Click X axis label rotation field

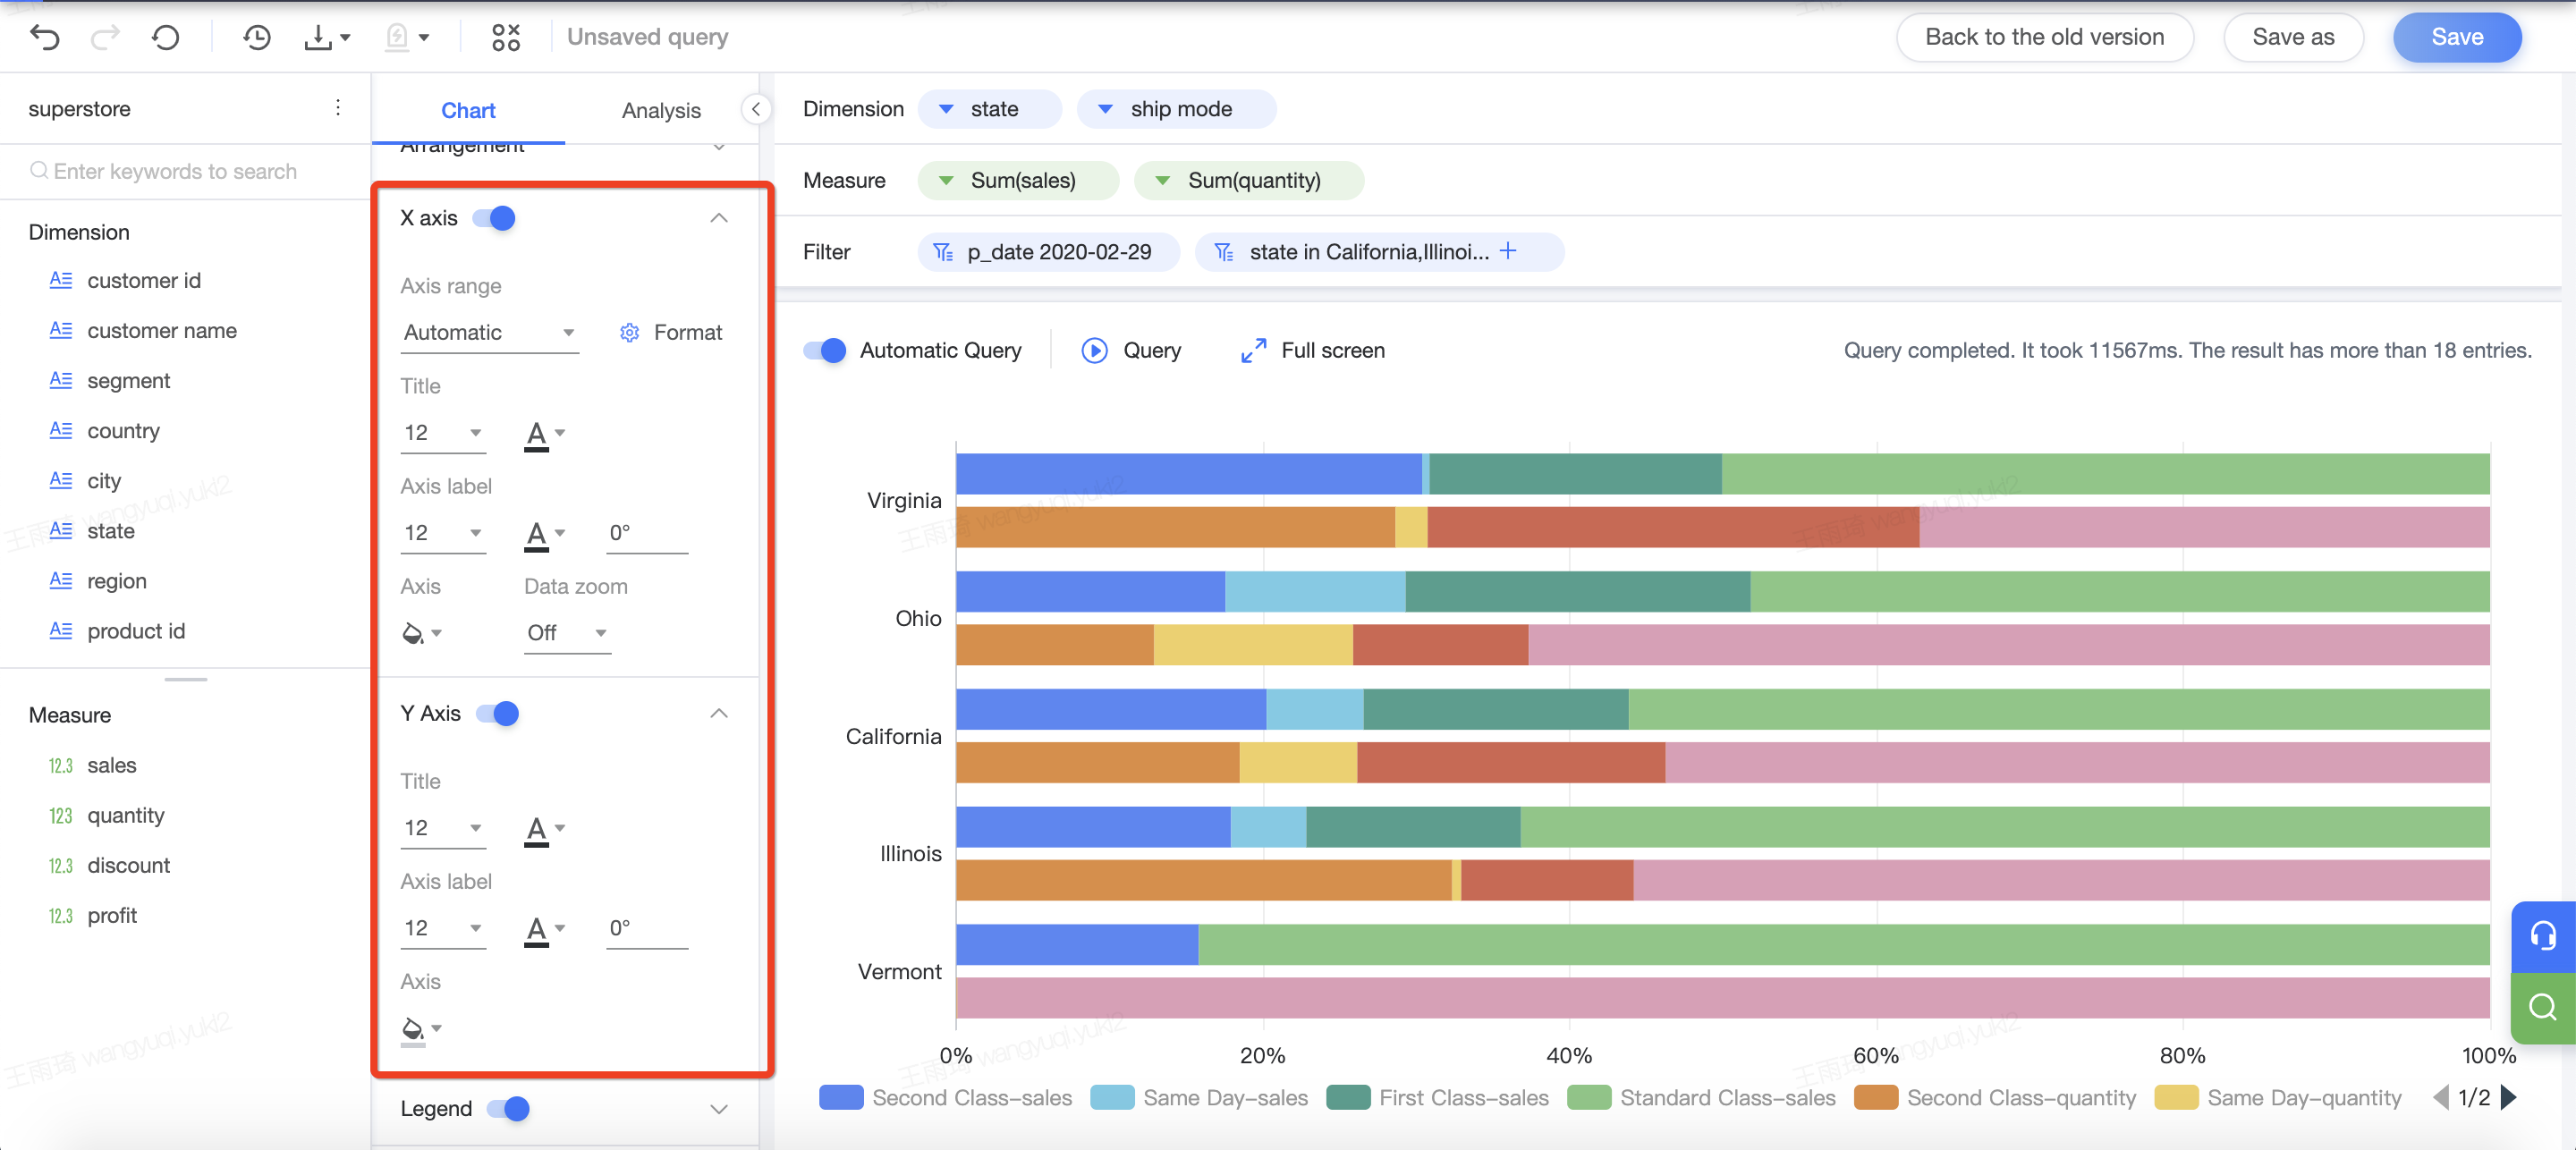pos(646,533)
